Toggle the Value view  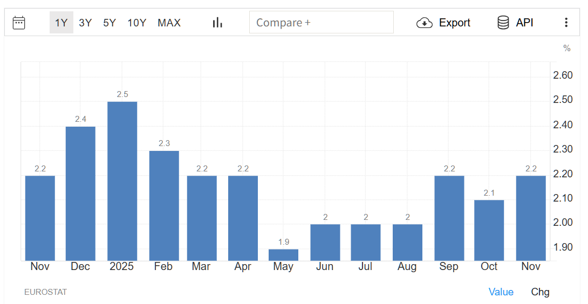(x=501, y=292)
